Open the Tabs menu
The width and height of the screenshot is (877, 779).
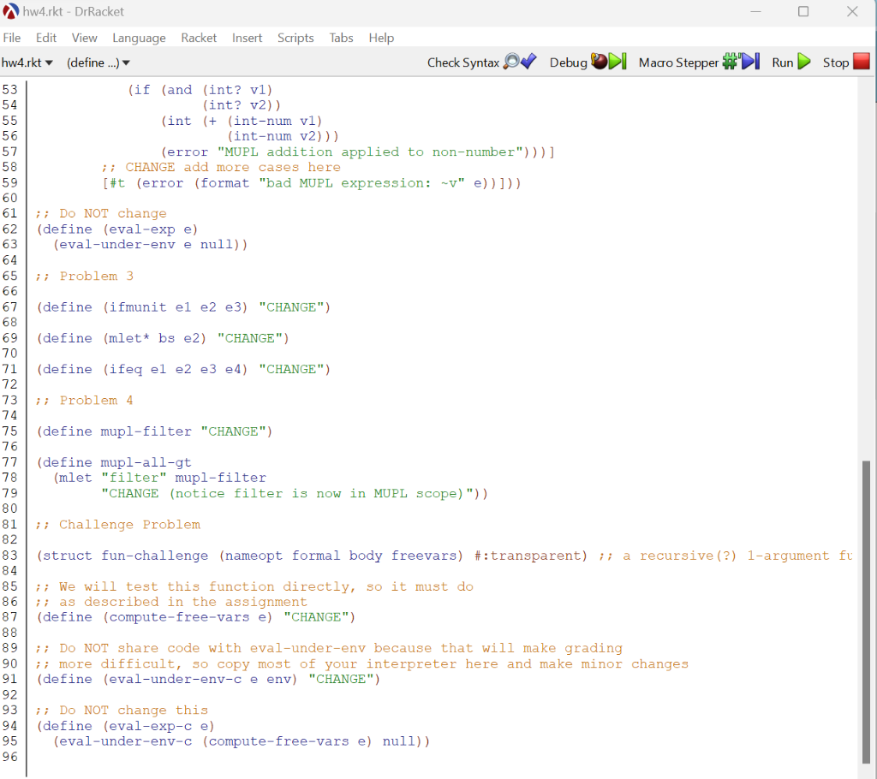click(x=341, y=38)
